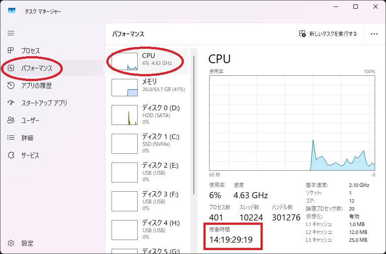Open the アプリの履歴 (App history) view
The width and height of the screenshot is (386, 254).
tap(37, 85)
